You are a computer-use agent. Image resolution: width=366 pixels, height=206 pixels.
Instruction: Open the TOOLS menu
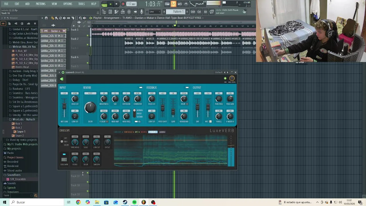81,4
